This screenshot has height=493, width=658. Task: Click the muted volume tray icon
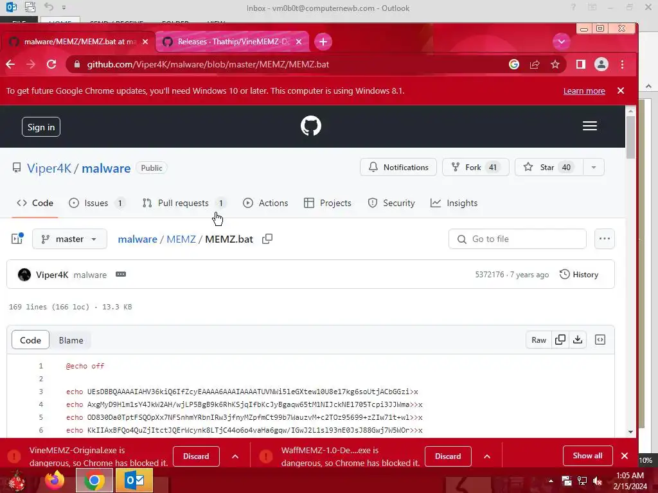(x=598, y=481)
